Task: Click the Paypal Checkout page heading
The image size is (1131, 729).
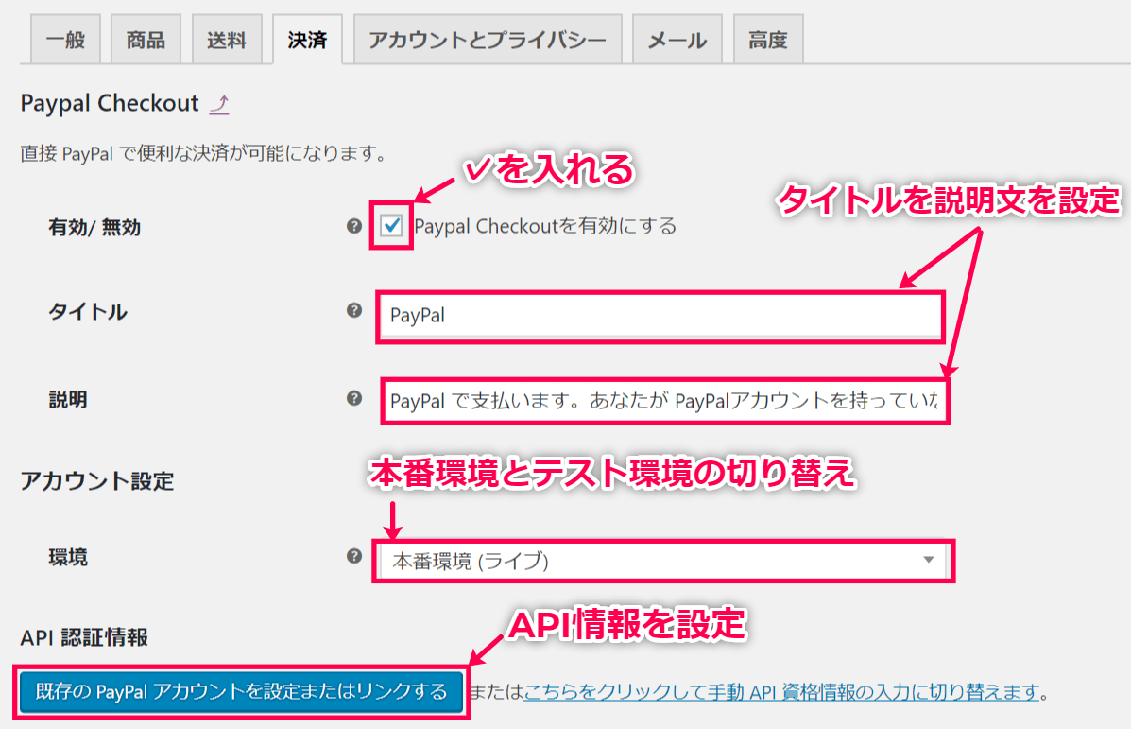Action: click(x=110, y=103)
